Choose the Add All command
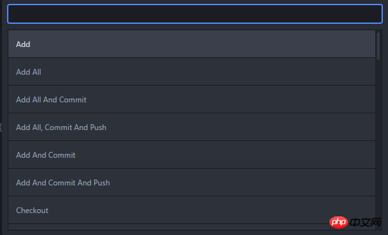Screen dimensions: 388x235 pyautogui.click(x=192, y=72)
